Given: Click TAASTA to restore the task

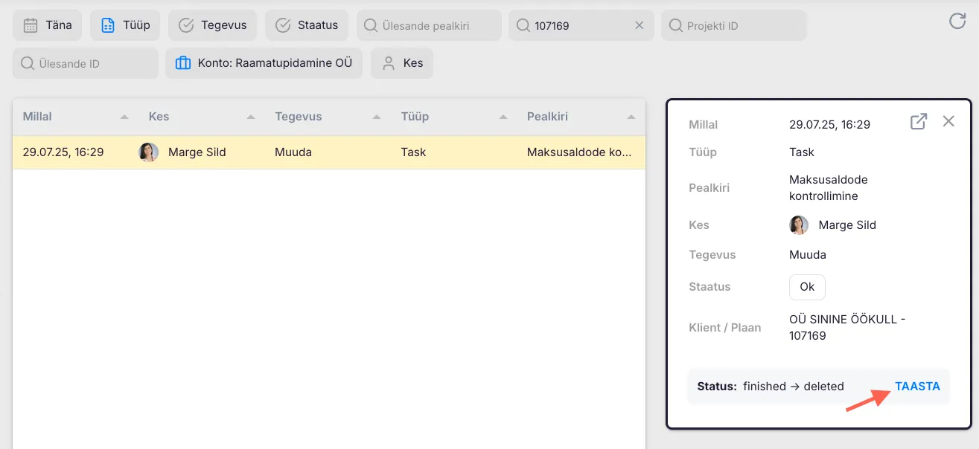Looking at the screenshot, I should [917, 387].
